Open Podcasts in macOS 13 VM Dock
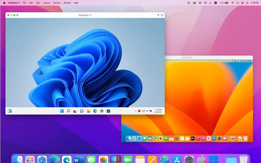Viewport: 261px width, 163px height. pyautogui.click(x=203, y=138)
